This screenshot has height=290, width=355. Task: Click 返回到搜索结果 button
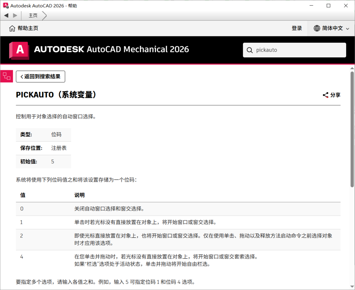pos(40,76)
